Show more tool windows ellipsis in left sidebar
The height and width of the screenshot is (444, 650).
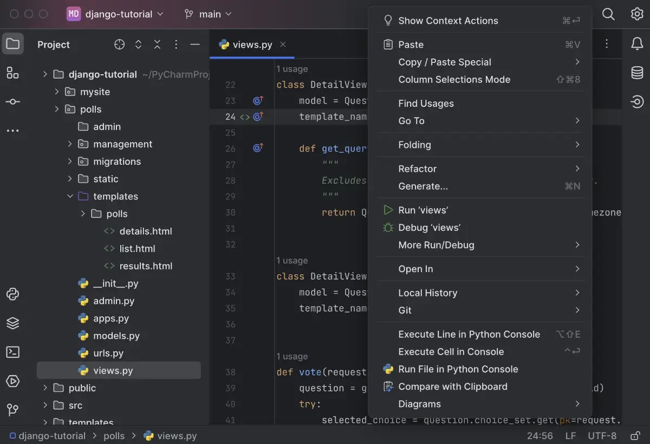click(x=13, y=131)
